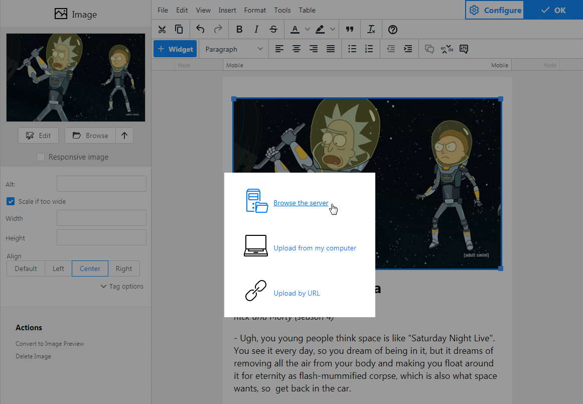Open the View menu
Screen dimensions: 583x404
(x=203, y=10)
